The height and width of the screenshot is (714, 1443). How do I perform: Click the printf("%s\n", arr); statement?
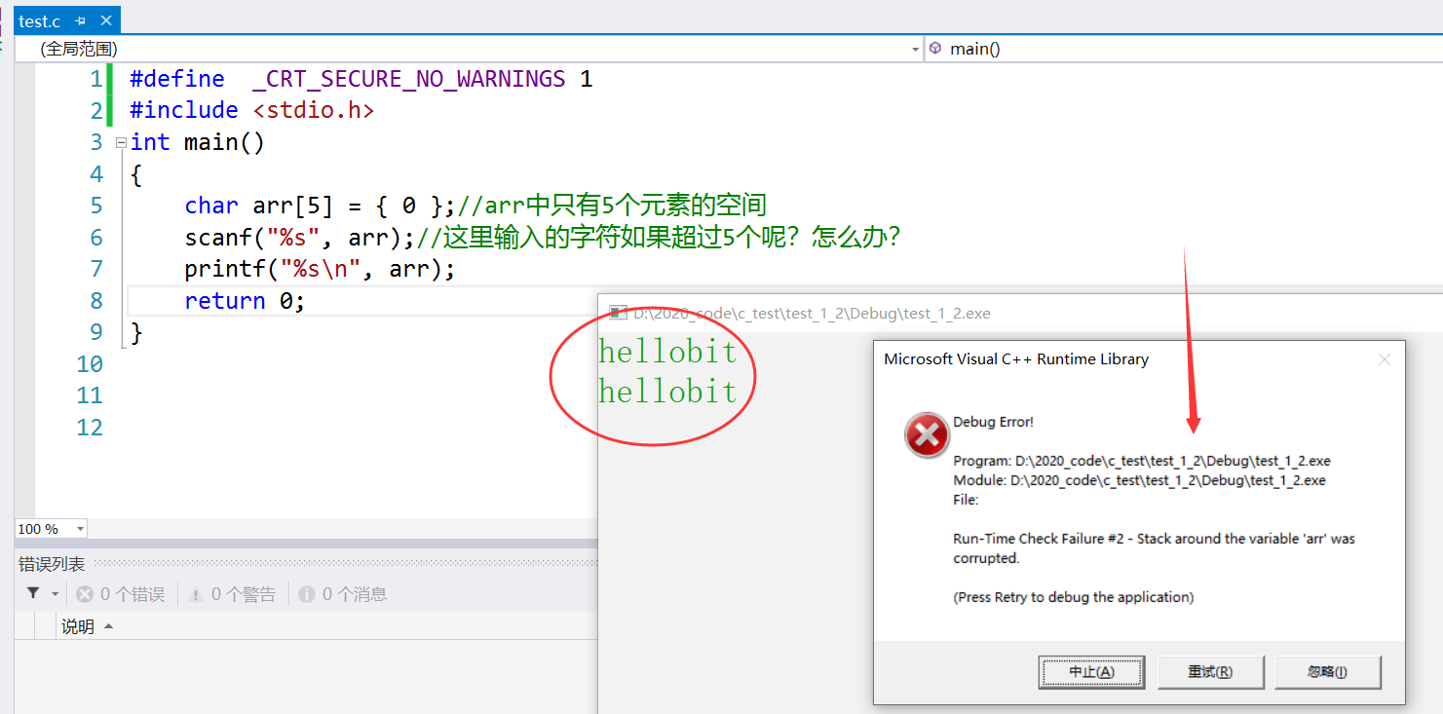321,269
